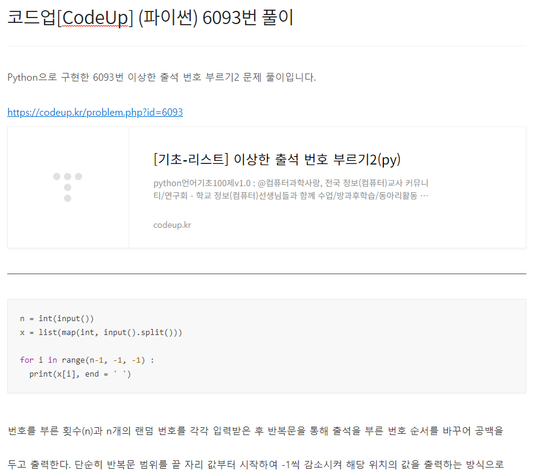Click the dark horizontal divider above code block
This screenshot has width=539, height=473.
click(267, 274)
